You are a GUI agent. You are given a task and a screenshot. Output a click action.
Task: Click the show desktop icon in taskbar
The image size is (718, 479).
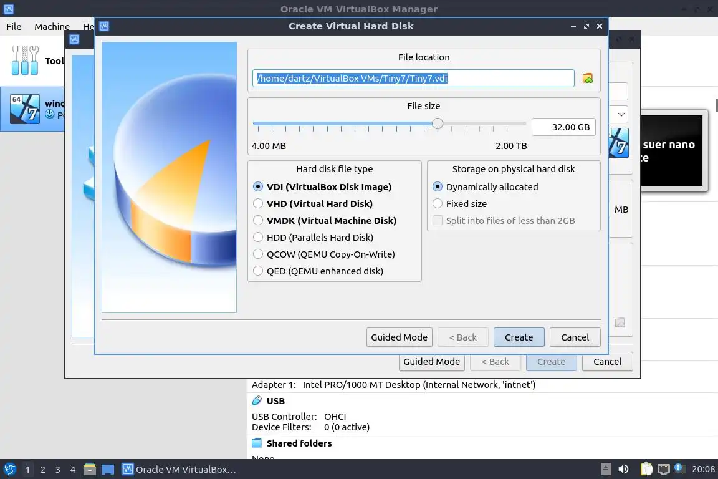coord(108,469)
